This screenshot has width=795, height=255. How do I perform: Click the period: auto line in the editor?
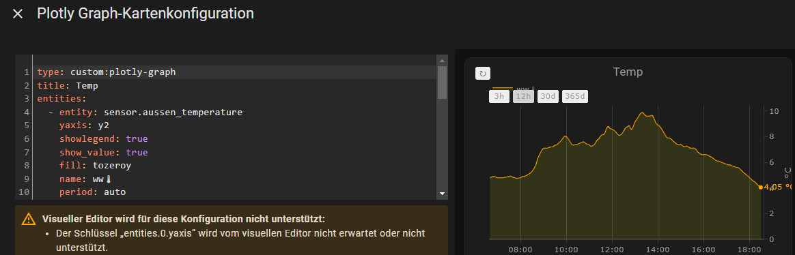[x=92, y=192]
